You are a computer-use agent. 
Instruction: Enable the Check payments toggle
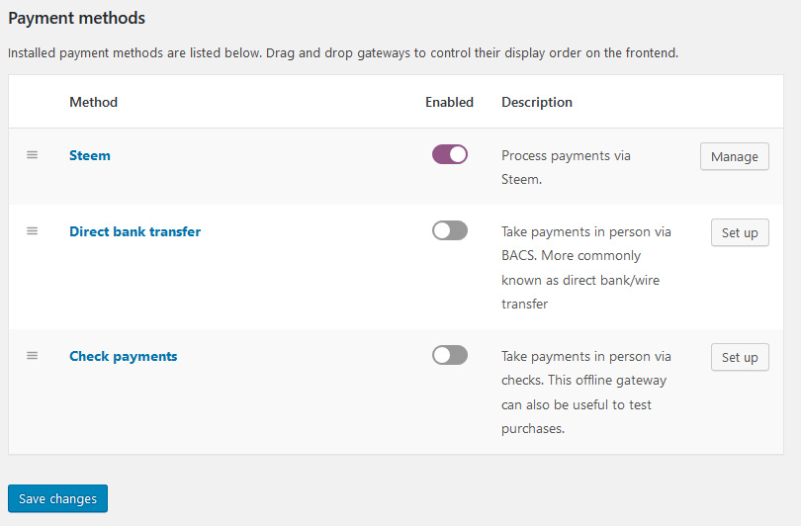[450, 355]
